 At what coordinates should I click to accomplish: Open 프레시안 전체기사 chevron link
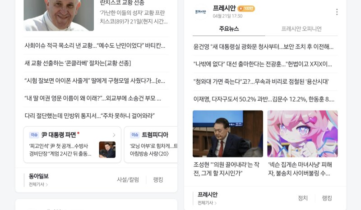pyautogui.click(x=207, y=203)
